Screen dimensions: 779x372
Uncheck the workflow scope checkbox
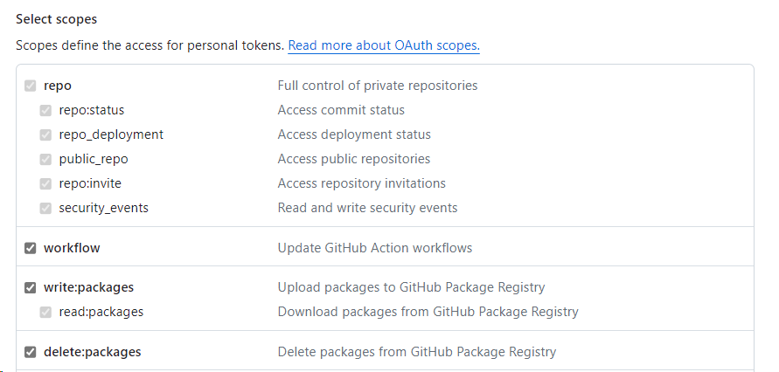(x=31, y=248)
